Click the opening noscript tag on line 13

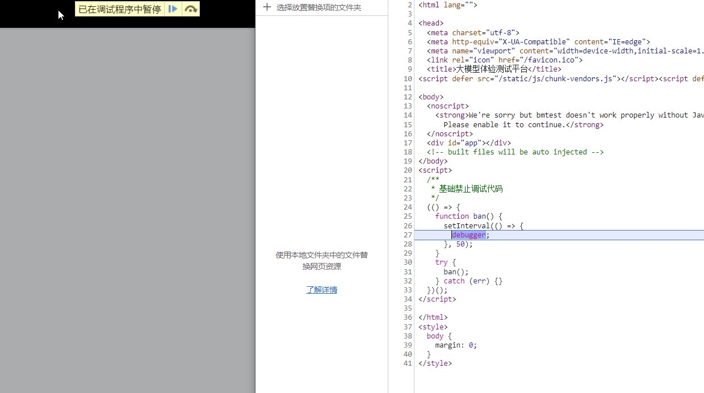point(448,106)
